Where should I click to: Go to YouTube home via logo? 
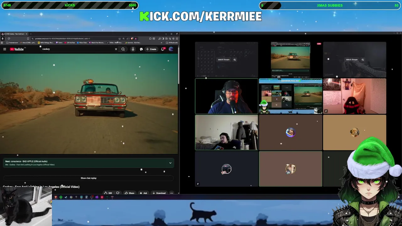(17, 49)
